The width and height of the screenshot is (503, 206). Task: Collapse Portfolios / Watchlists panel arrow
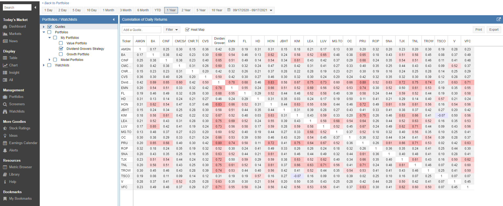(x=113, y=19)
